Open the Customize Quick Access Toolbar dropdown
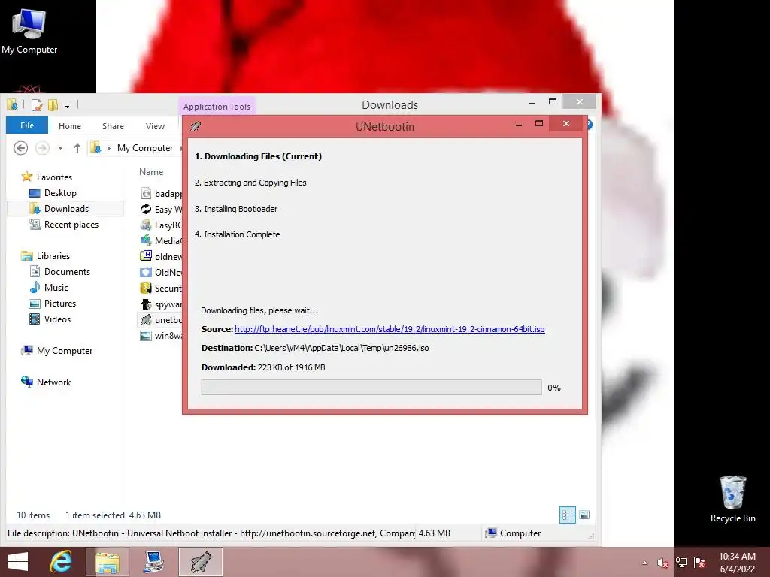The width and height of the screenshot is (770, 577). [x=67, y=105]
